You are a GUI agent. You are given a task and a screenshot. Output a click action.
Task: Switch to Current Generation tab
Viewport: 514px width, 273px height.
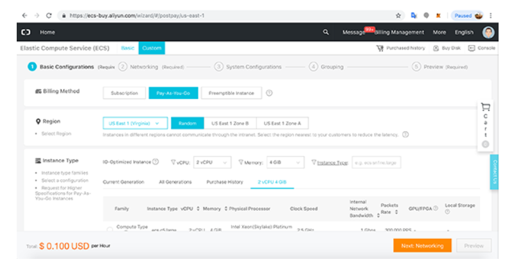tap(123, 182)
